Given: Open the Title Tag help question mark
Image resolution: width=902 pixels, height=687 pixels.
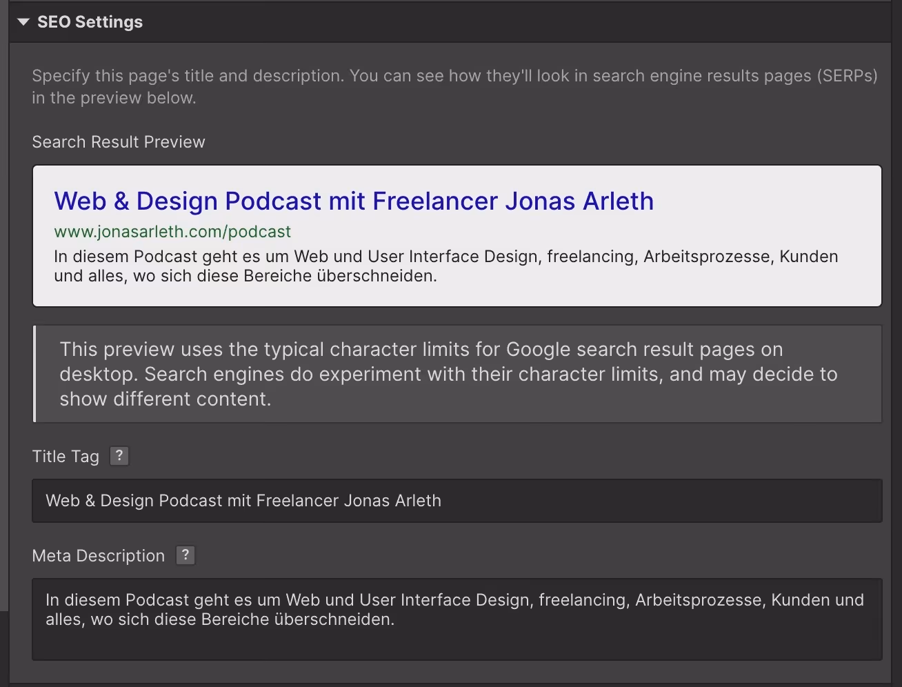Looking at the screenshot, I should point(119,455).
